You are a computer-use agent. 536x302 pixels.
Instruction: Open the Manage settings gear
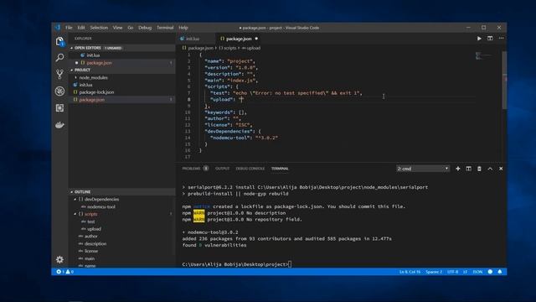point(59,259)
